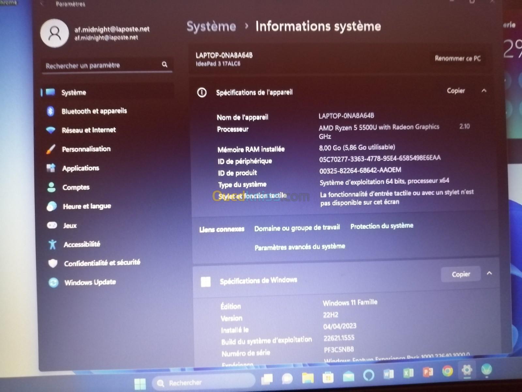Select the serial number PF3C5NB8

tap(339, 350)
